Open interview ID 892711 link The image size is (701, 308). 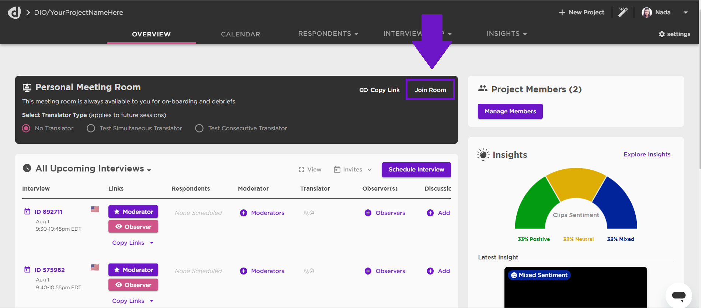click(48, 212)
